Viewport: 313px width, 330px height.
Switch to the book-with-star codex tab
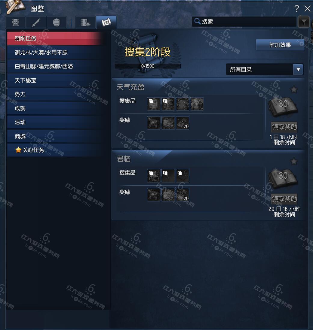coord(85,22)
